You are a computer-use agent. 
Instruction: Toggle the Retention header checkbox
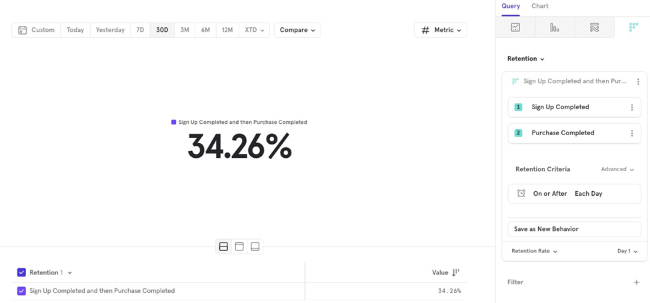pos(21,272)
